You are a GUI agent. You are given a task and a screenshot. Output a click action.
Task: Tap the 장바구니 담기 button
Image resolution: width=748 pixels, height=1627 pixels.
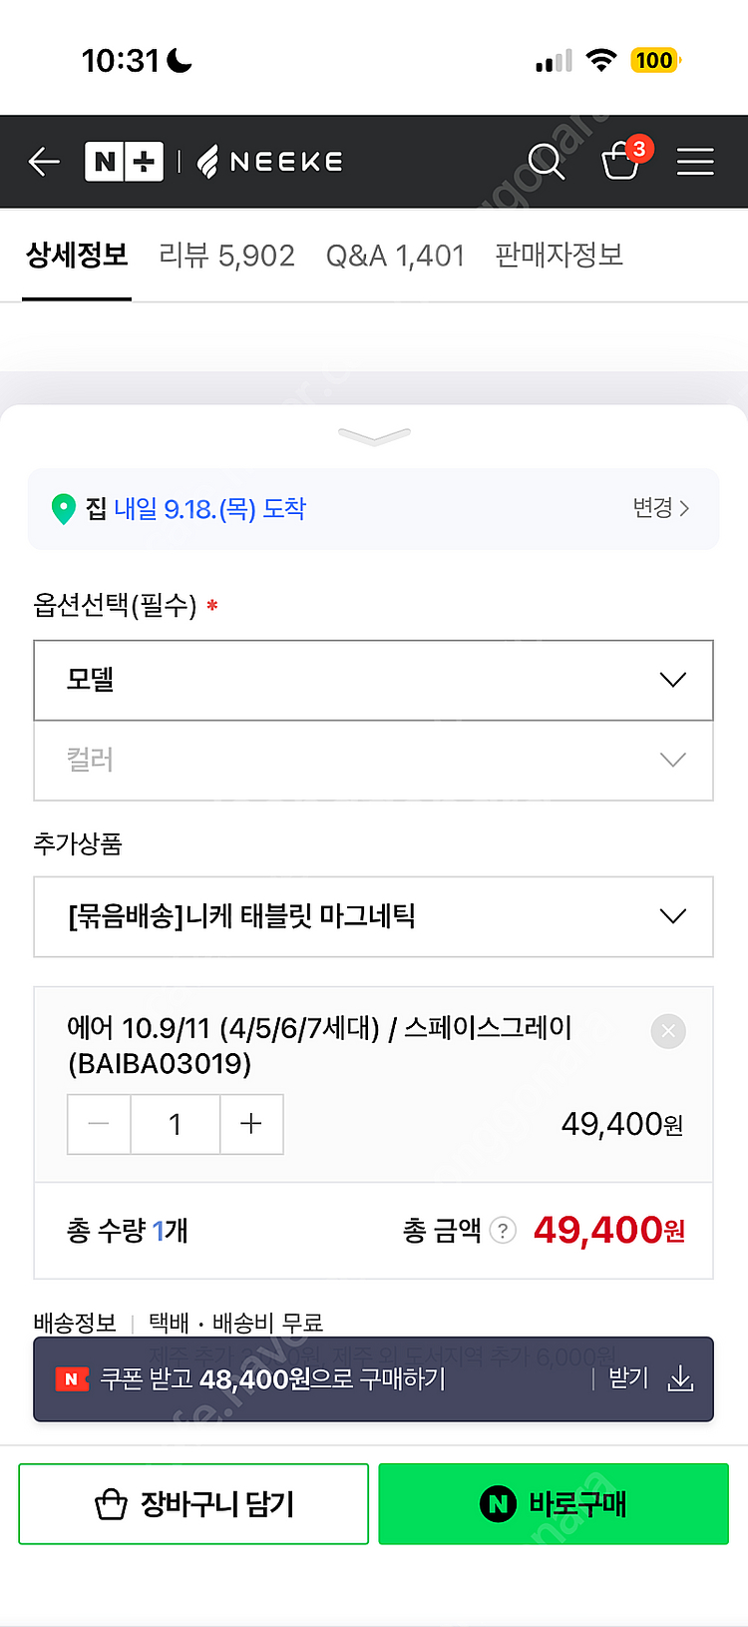tap(193, 1504)
